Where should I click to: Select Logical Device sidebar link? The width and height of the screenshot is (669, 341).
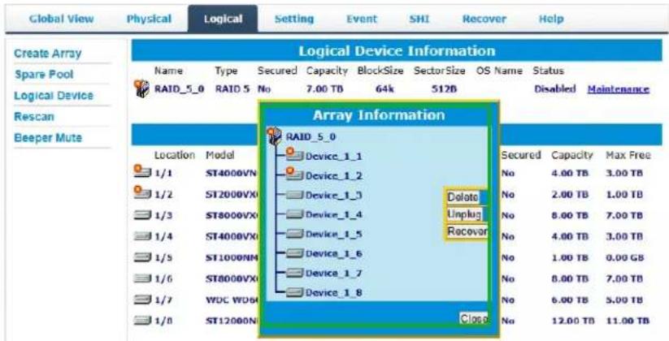[54, 96]
